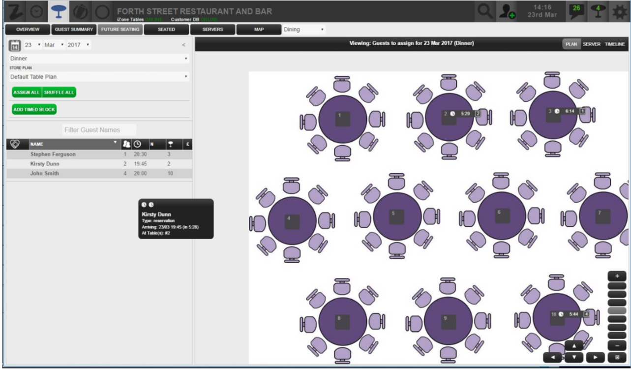Go to the Guest Summary tab
Image resolution: width=631 pixels, height=369 pixels.
point(74,30)
